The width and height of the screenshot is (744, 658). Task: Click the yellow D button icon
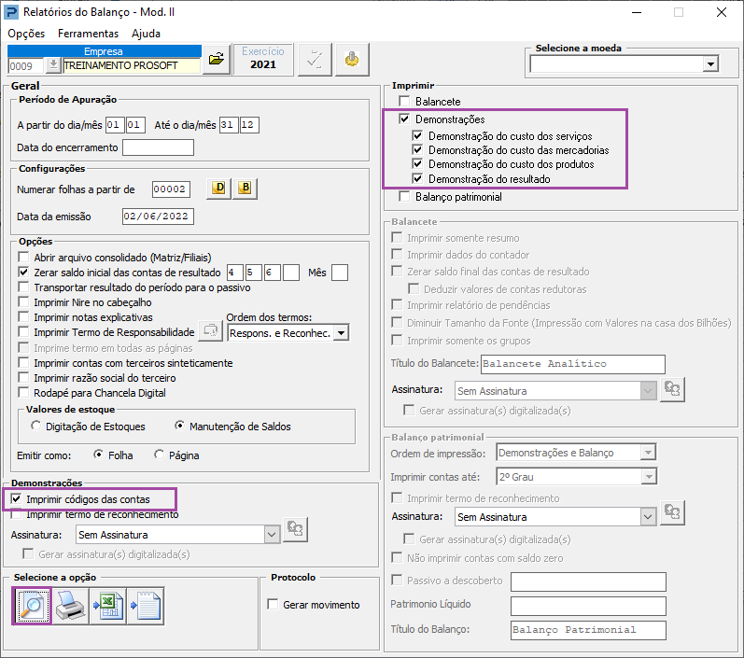tap(218, 189)
